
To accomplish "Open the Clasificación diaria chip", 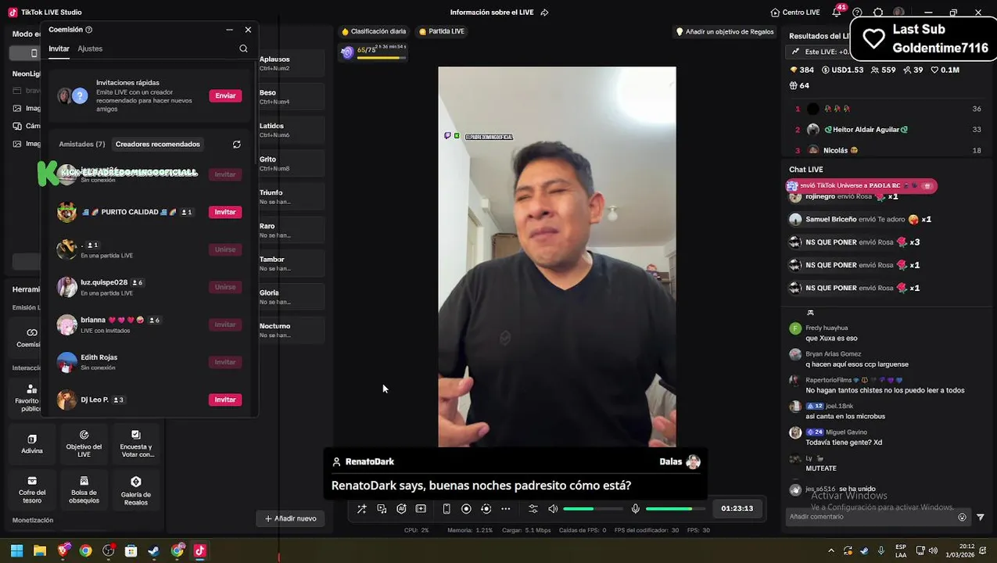I will 374,31.
